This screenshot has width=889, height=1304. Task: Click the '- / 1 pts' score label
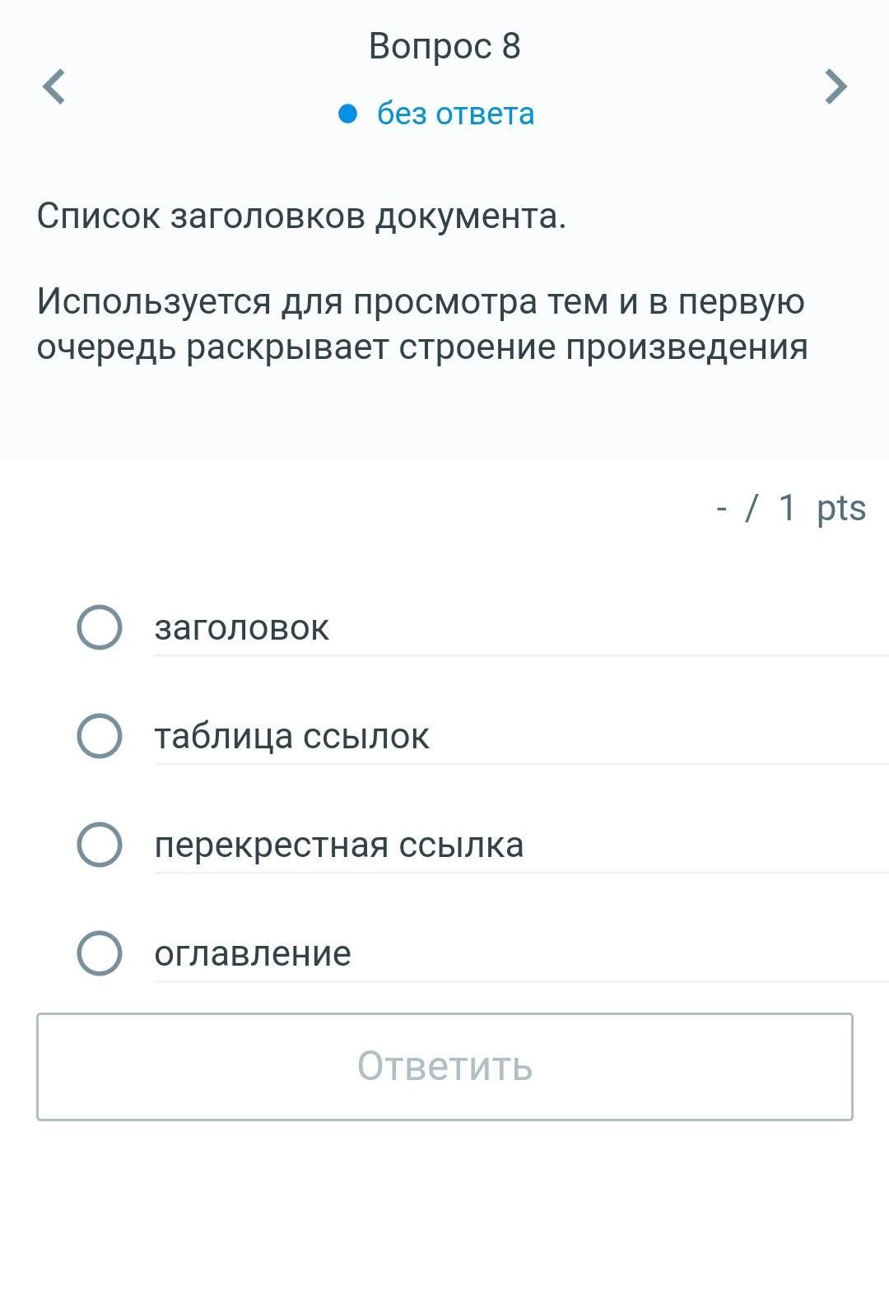pos(790,508)
